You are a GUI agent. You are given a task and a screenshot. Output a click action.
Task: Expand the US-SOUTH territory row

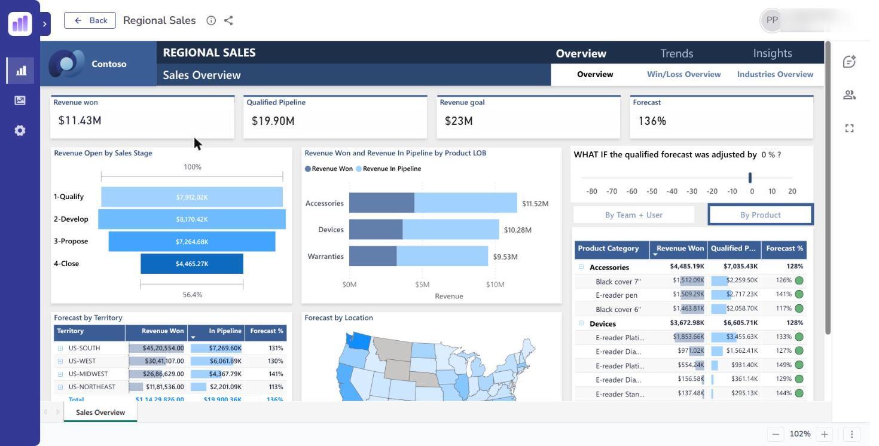coord(60,348)
